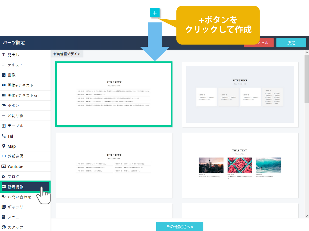Click the cyan plus add button
This screenshot has height=231, width=309.
[155, 13]
